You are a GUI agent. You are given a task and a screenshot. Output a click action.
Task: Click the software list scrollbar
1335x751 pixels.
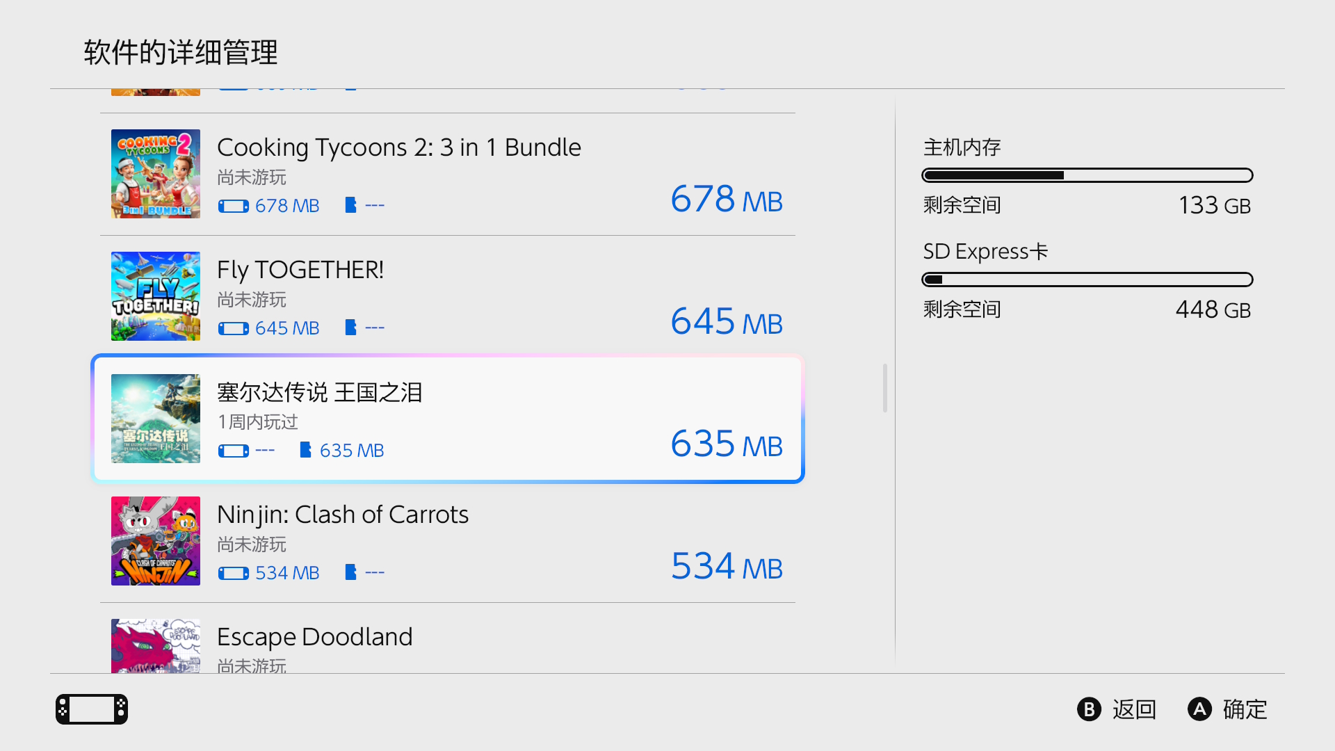click(x=884, y=388)
